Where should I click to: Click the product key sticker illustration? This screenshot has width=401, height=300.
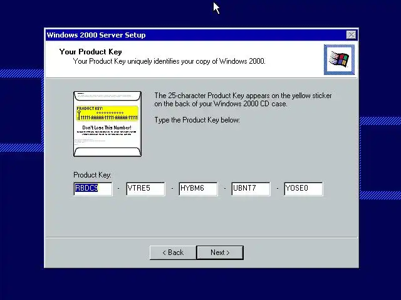pyautogui.click(x=107, y=124)
